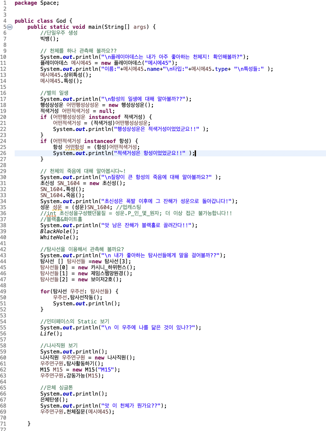
Task: Click string '행성상성운은 적색거성이었었군요!!'
Action: 157,129
